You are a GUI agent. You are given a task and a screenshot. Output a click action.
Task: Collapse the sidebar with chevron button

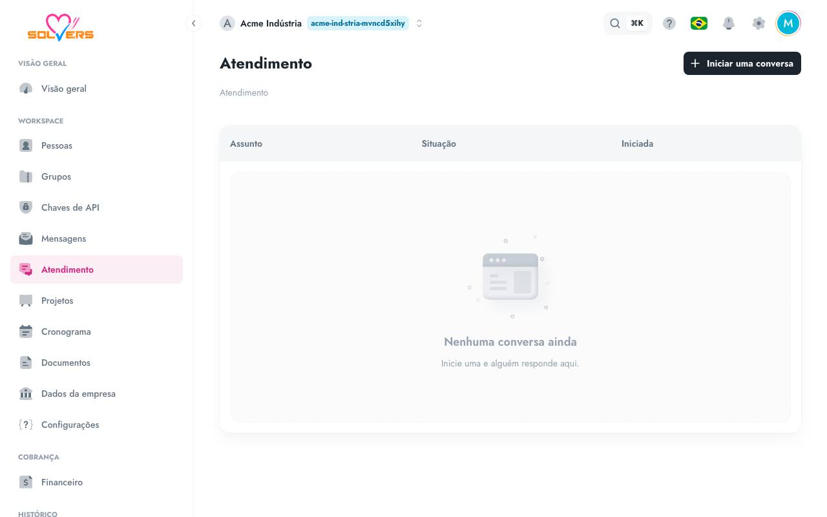193,23
